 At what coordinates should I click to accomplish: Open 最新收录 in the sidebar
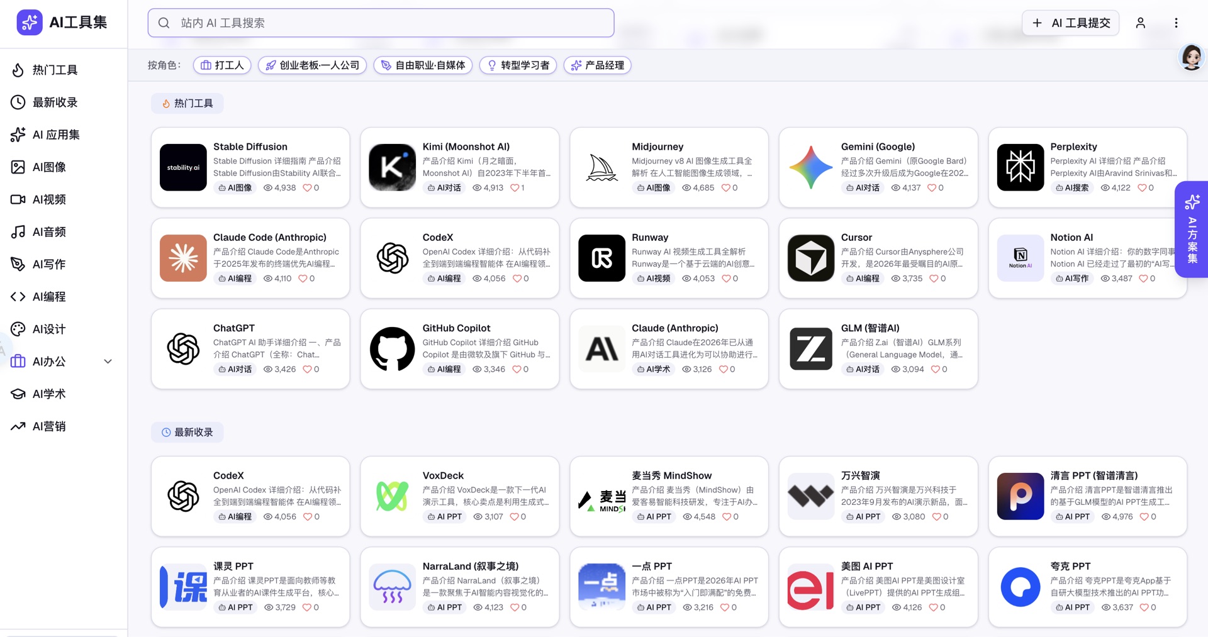pos(63,102)
